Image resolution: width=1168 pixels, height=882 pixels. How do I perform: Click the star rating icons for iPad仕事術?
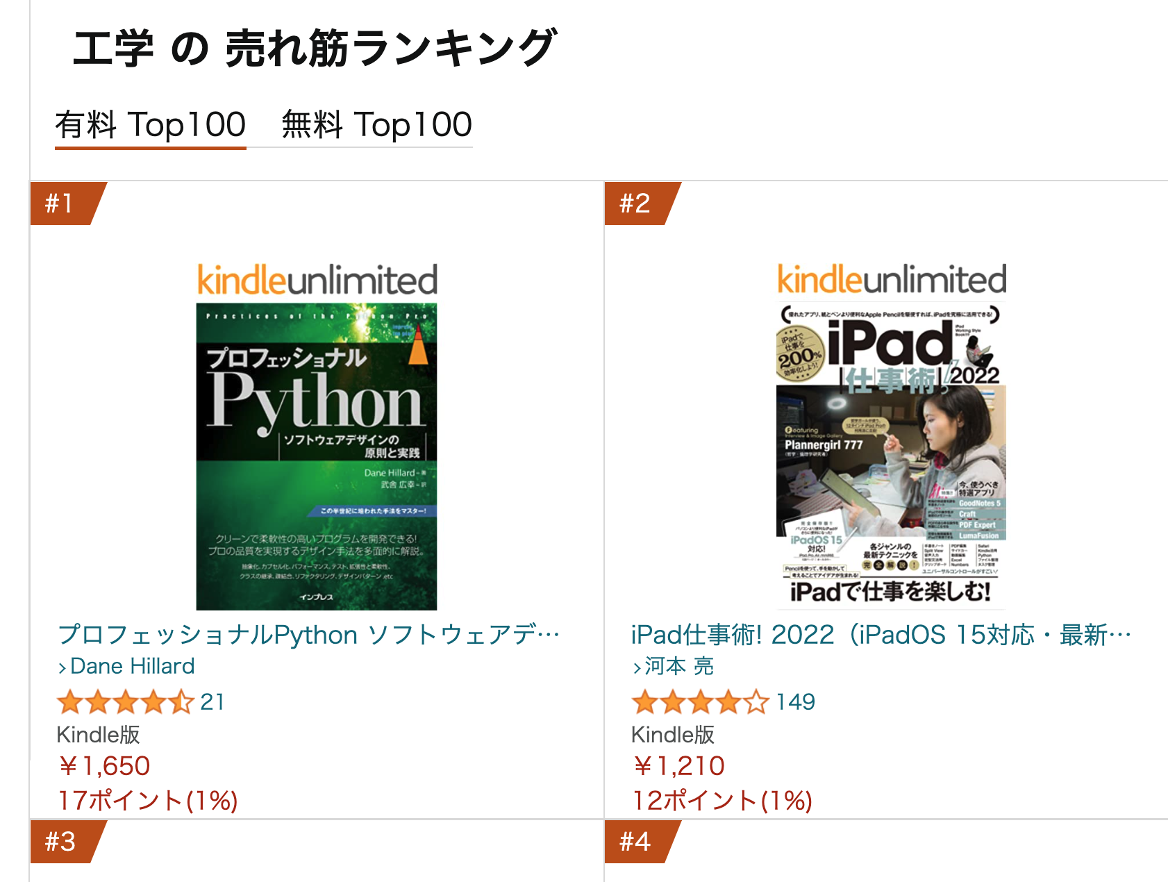coord(700,702)
